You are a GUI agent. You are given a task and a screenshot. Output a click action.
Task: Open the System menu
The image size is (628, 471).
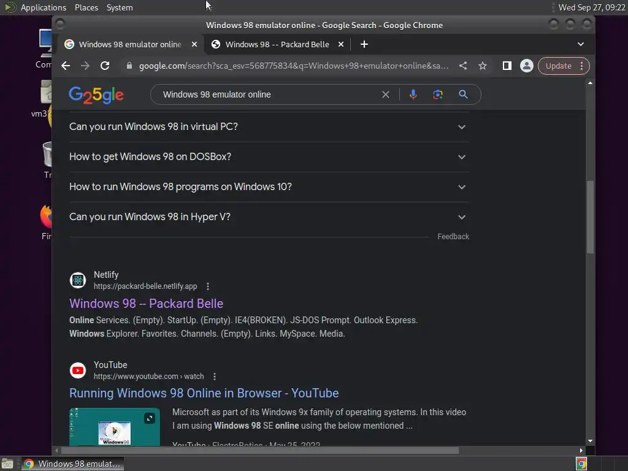120,7
